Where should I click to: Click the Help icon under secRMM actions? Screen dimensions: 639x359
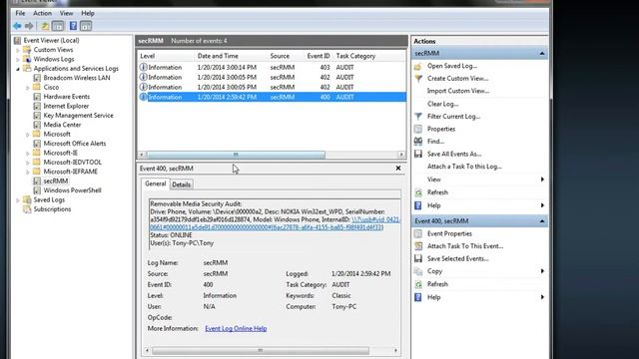coord(418,205)
